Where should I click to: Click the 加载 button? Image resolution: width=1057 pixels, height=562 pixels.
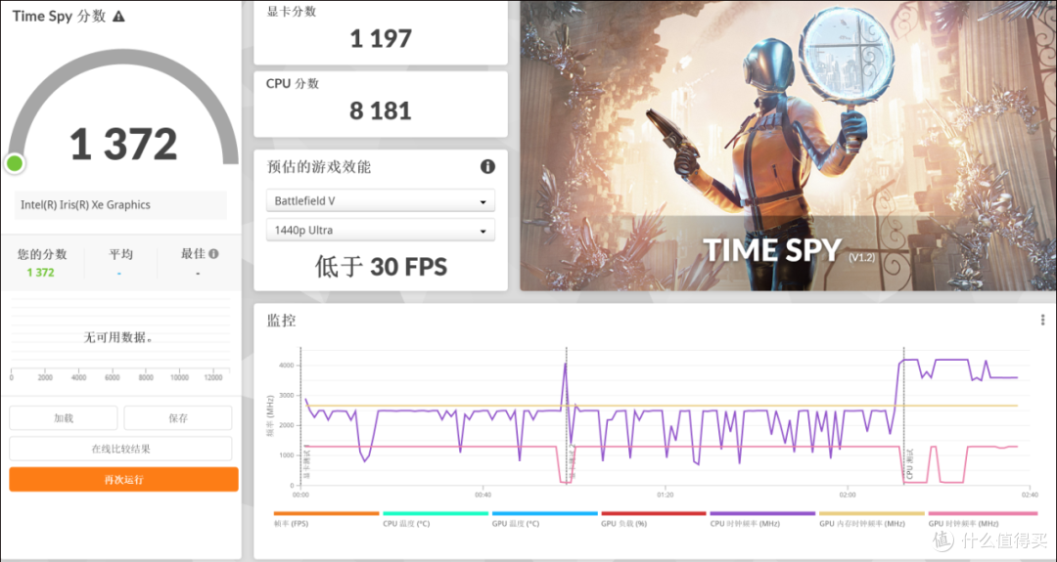64,418
